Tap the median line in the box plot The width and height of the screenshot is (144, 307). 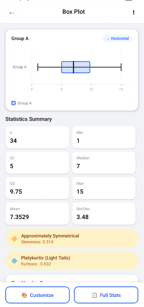[73, 67]
